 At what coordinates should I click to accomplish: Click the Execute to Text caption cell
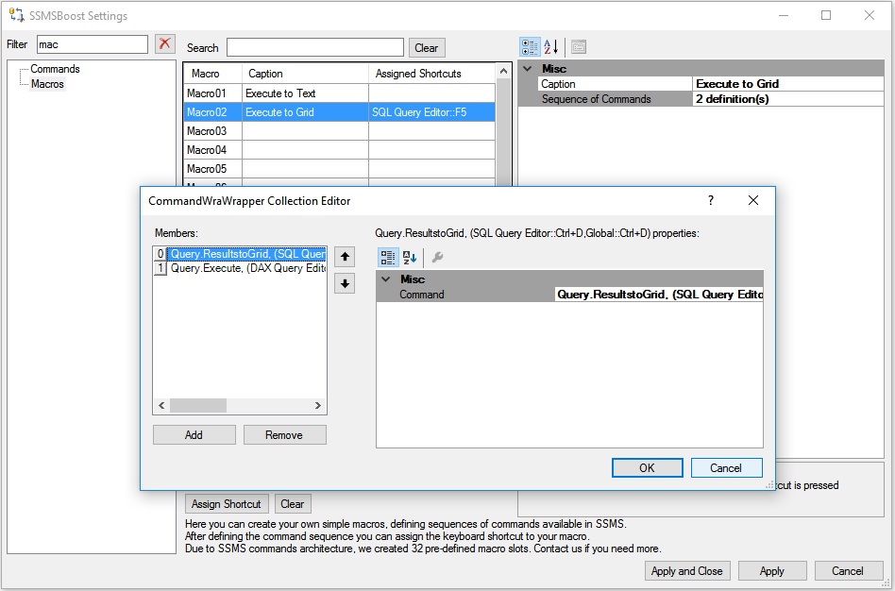point(305,93)
